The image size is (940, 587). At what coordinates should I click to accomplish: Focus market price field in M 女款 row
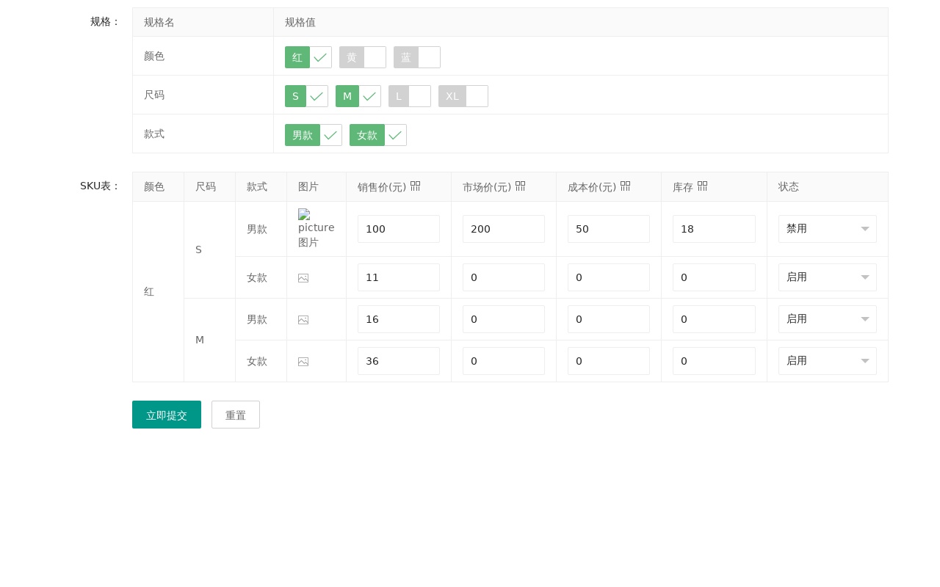(x=504, y=361)
